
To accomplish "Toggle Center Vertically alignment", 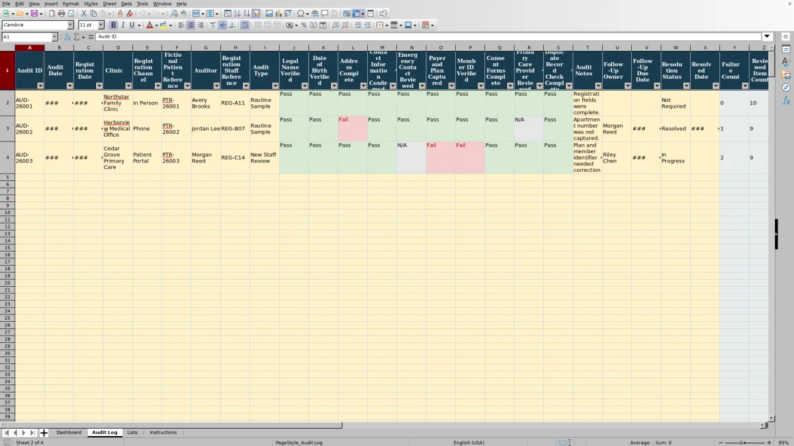I will pos(222,25).
